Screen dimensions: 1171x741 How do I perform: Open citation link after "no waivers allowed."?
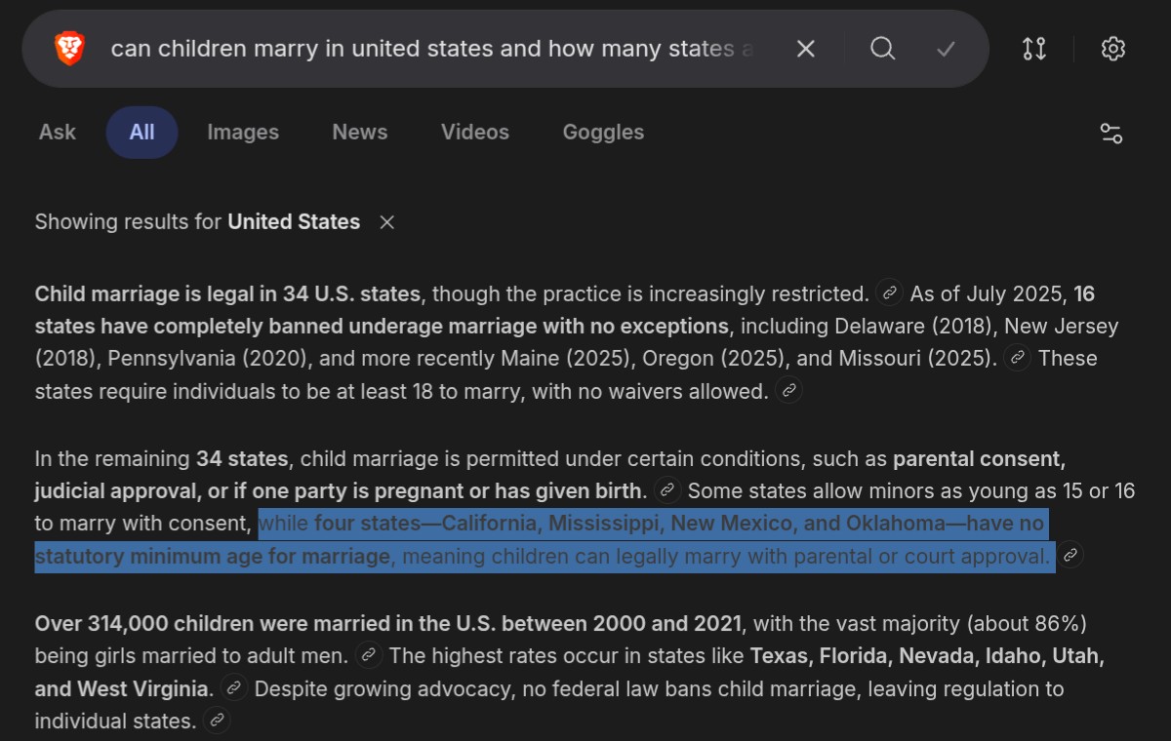point(788,391)
